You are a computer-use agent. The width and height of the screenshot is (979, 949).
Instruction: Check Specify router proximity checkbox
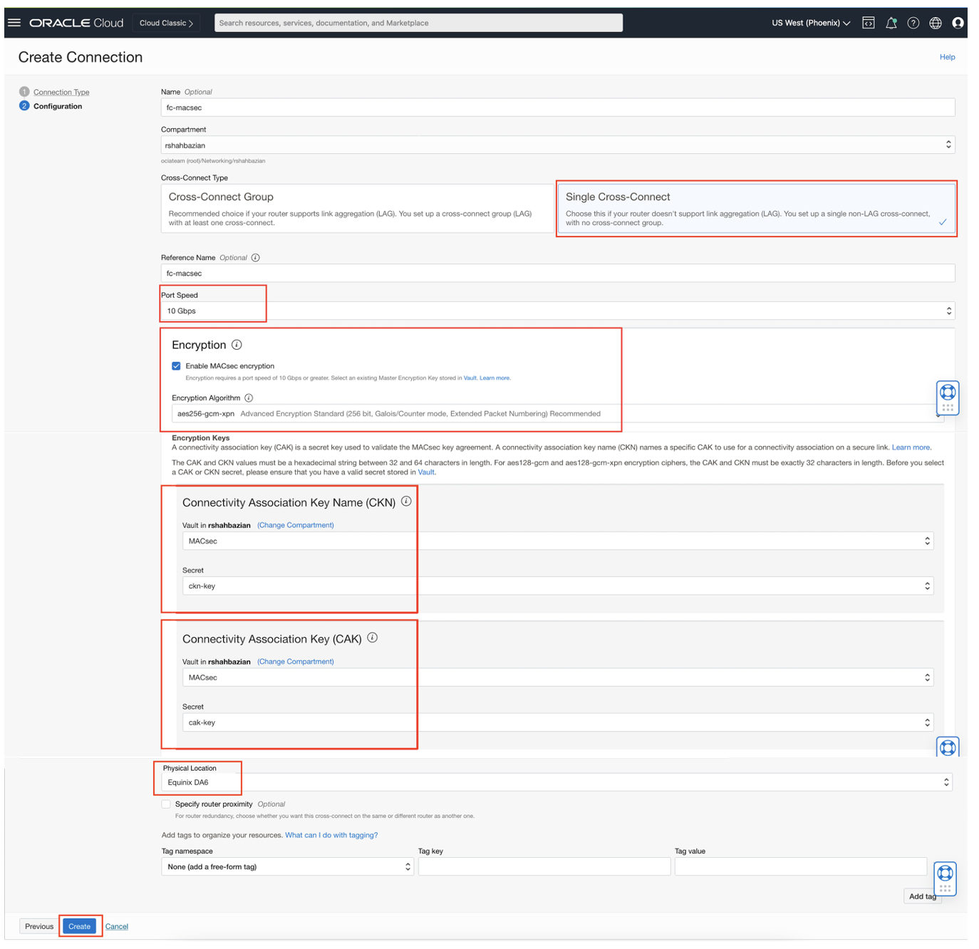tap(166, 804)
